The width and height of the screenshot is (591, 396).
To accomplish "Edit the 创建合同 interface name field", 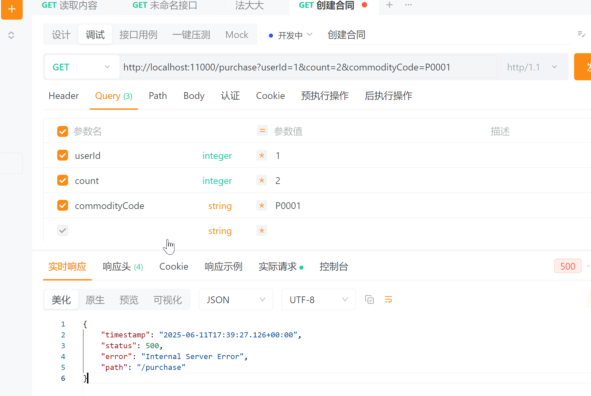I will (x=448, y=35).
